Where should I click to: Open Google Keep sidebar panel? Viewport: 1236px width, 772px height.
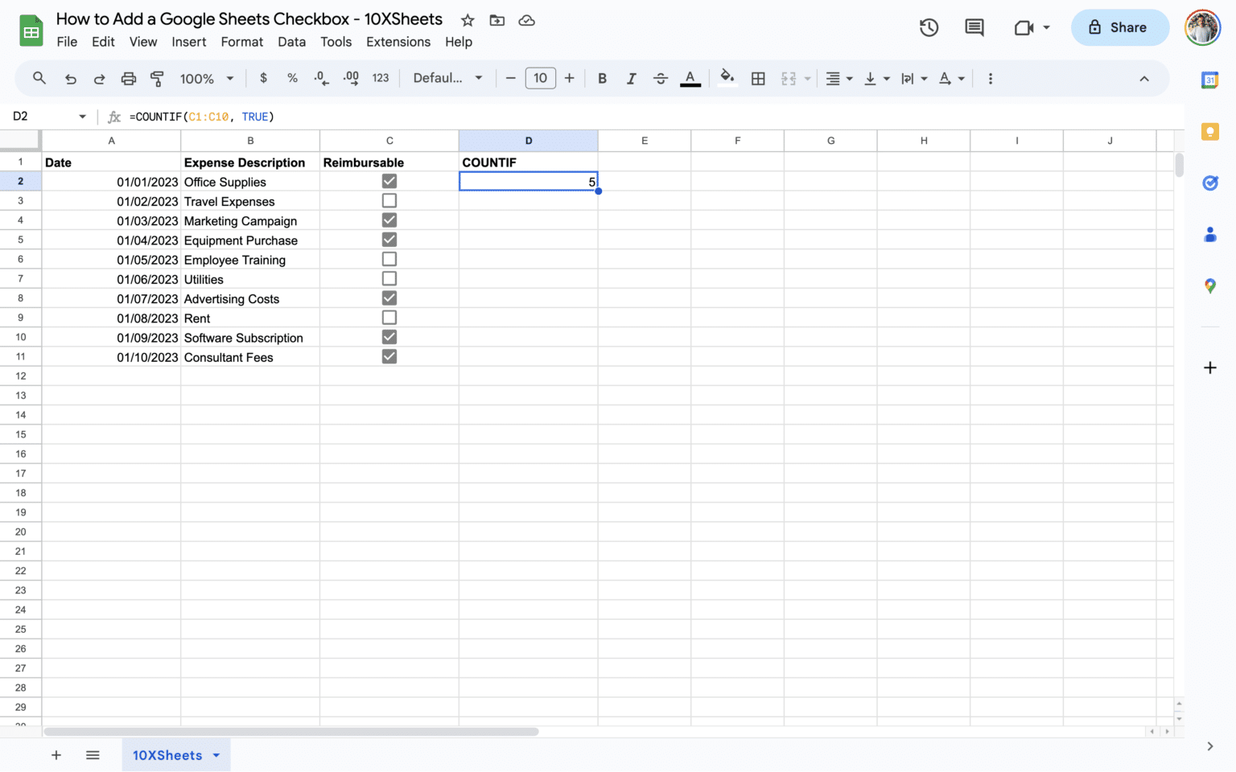[1210, 130]
